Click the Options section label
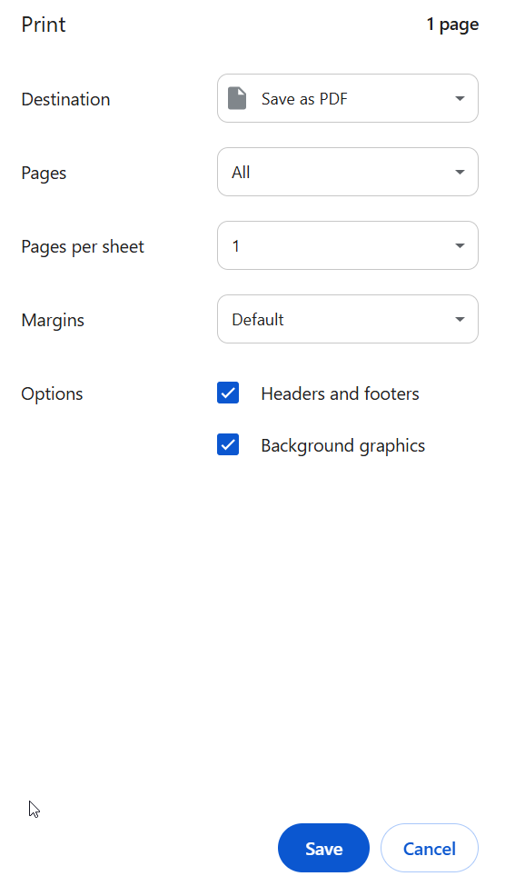Screen dimensions: 505x886 52,393
